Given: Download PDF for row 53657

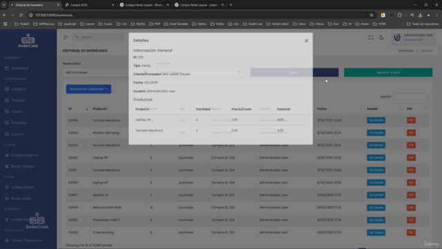Looking at the screenshot, I should [x=411, y=195].
